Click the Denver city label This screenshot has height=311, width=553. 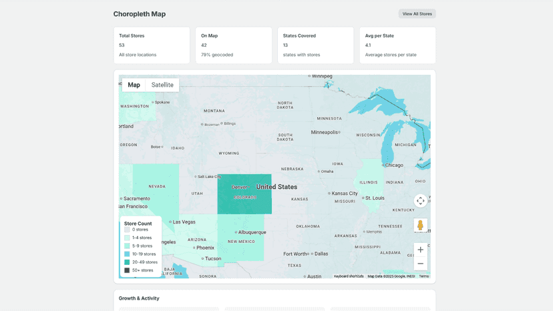[x=240, y=188]
